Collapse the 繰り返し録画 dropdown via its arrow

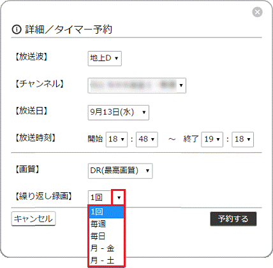point(119,197)
